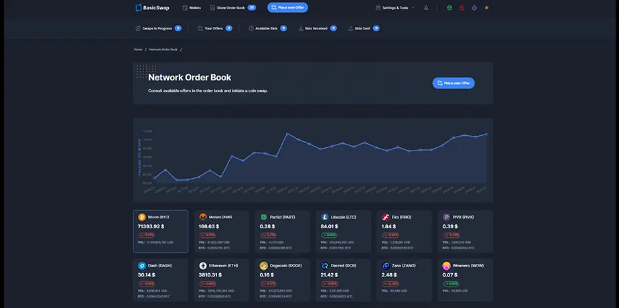Click the Swaps in Progress circular icon

coord(138,28)
